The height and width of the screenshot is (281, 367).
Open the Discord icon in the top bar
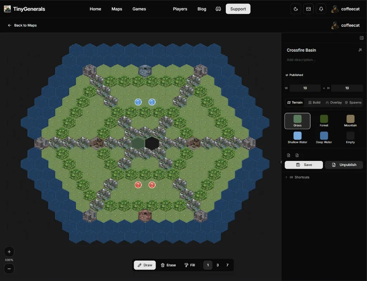[x=218, y=9]
